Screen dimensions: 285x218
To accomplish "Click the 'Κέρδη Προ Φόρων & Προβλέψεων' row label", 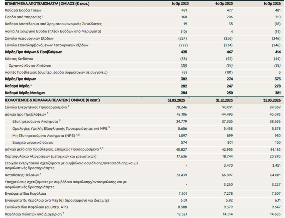I will click(33, 52).
